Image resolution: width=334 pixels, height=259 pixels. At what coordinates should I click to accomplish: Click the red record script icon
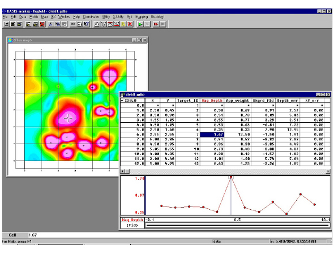click(156, 24)
